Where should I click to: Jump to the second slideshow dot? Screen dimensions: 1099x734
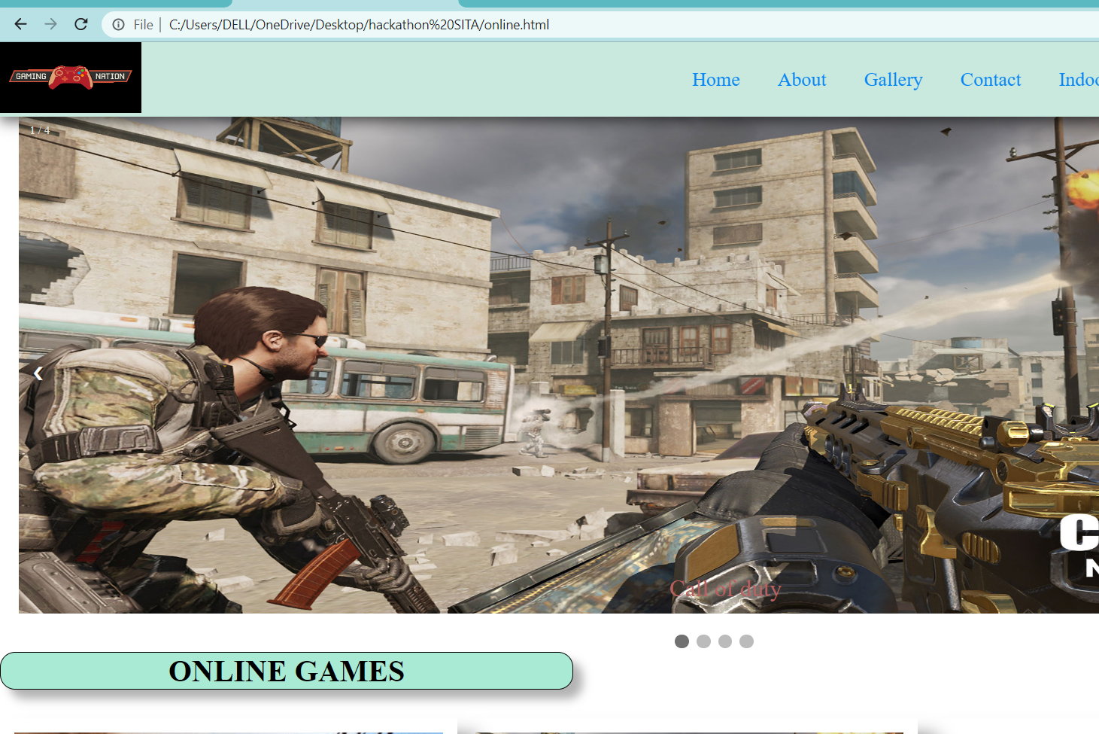703,641
